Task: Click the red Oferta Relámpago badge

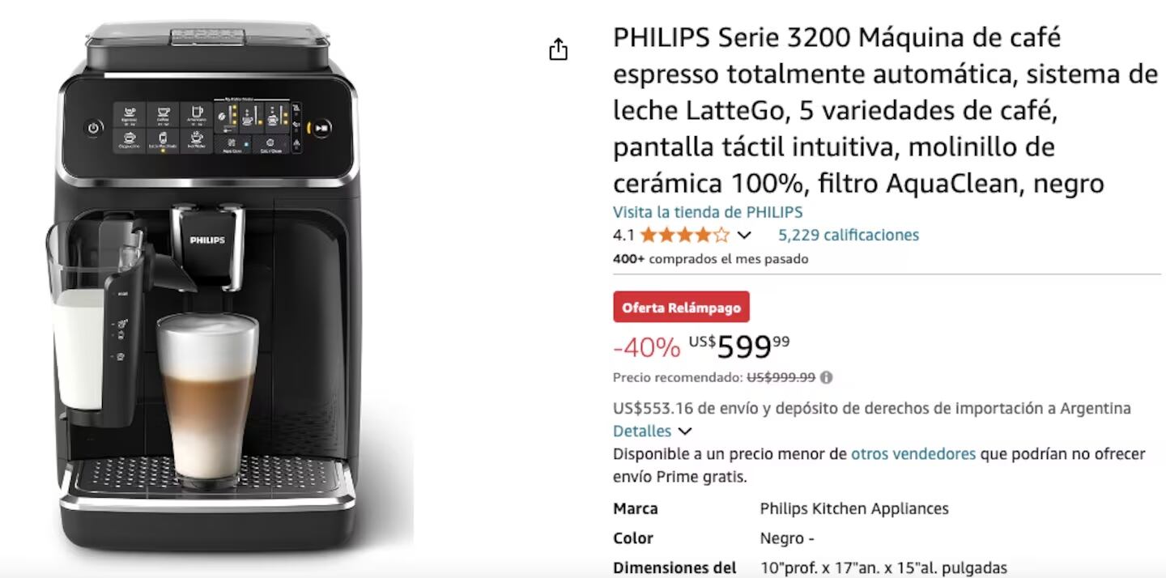Action: (x=681, y=307)
